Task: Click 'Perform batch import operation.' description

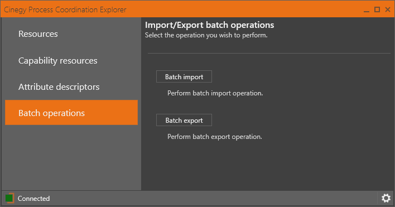Action: coord(215,93)
